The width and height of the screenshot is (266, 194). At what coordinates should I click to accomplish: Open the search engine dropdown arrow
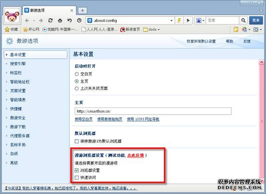[x=203, y=21]
